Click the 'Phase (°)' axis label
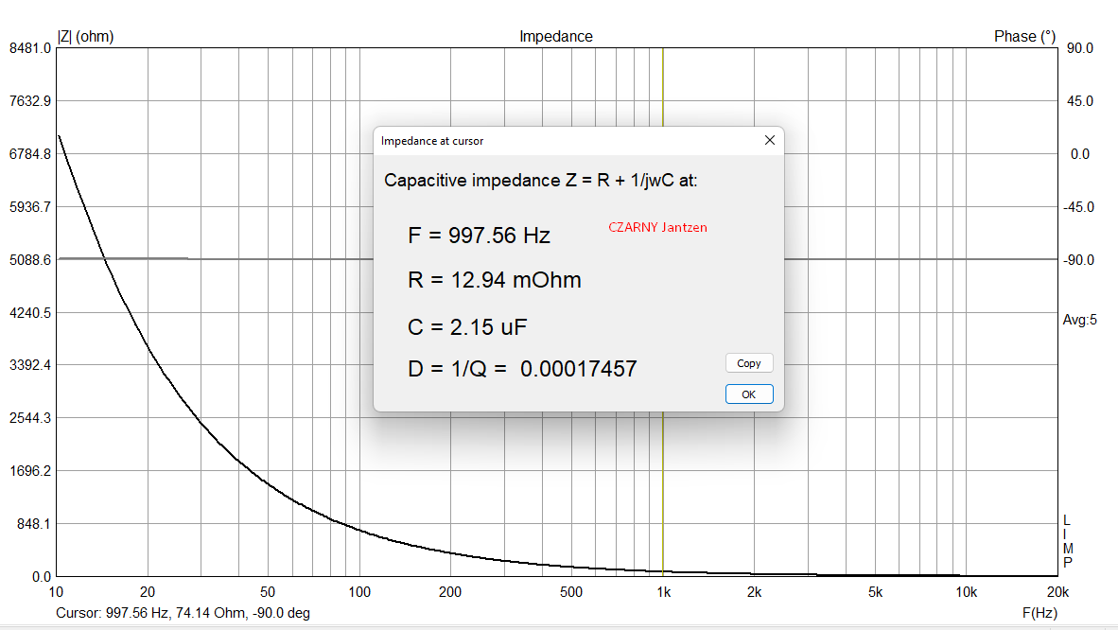The height and width of the screenshot is (630, 1118). (x=1024, y=36)
